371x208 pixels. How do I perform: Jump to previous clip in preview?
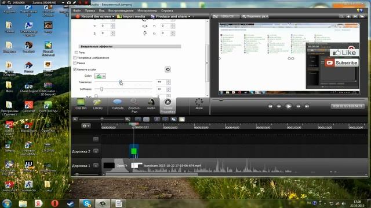[x=270, y=106]
